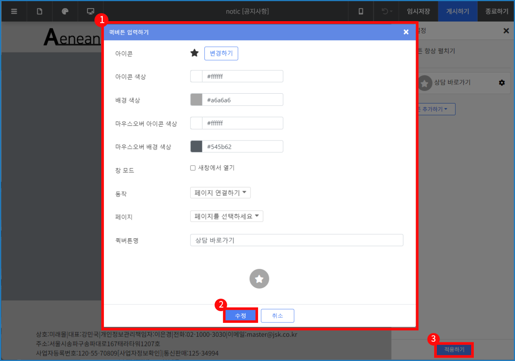
Task: Click the undo icon in the toolbar
Action: tap(384, 11)
